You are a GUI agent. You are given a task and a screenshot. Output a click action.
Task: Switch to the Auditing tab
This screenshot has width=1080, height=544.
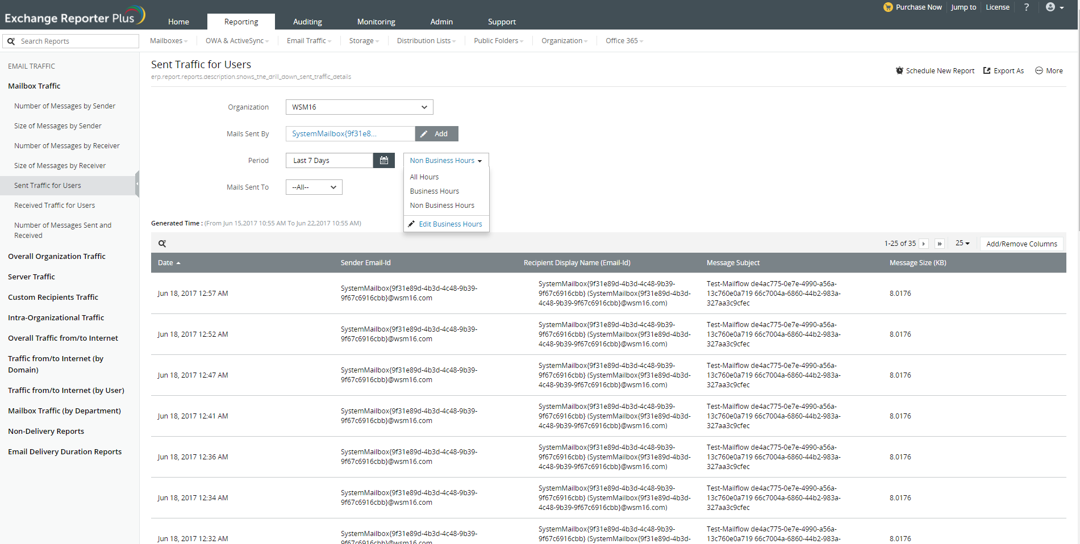pos(307,22)
